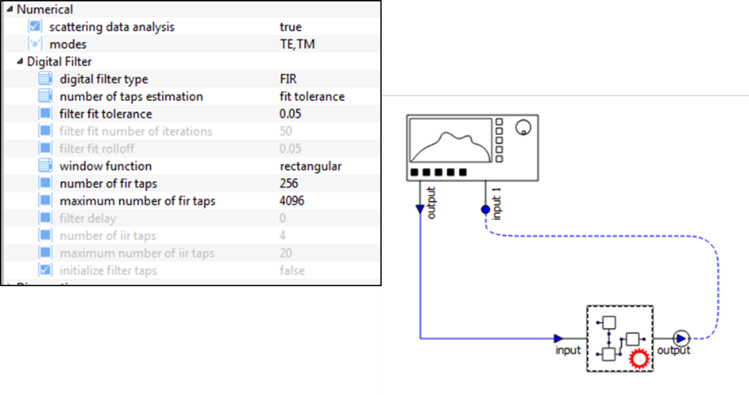Edit number of fir taps value 256
749x395 pixels.
coord(289,184)
